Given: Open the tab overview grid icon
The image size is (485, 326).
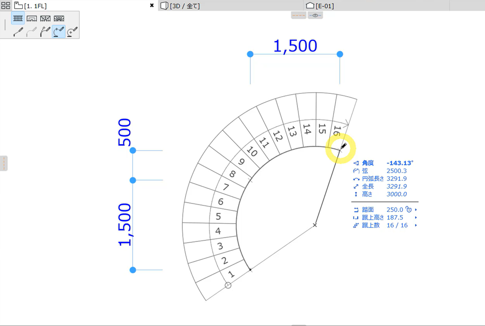Looking at the screenshot, I should click(x=5, y=5).
